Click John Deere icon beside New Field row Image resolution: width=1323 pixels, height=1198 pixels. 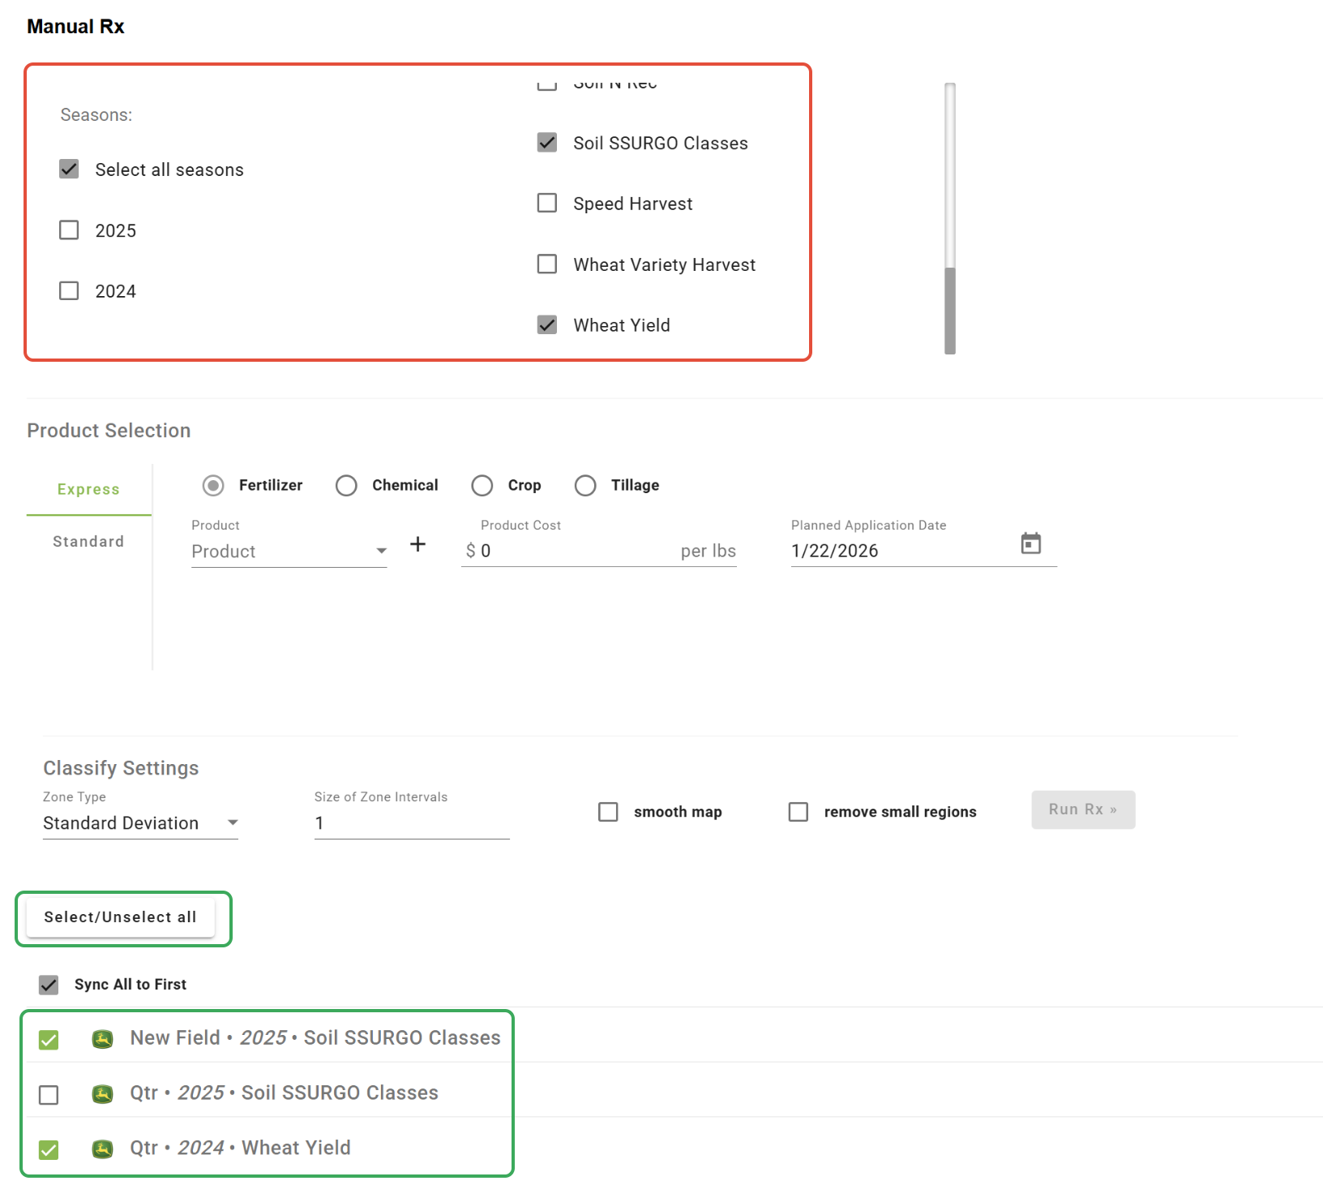tap(102, 1039)
